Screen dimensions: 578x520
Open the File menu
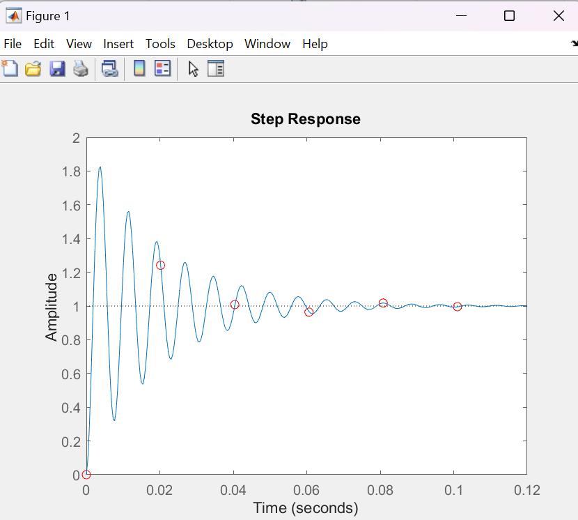[x=13, y=43]
